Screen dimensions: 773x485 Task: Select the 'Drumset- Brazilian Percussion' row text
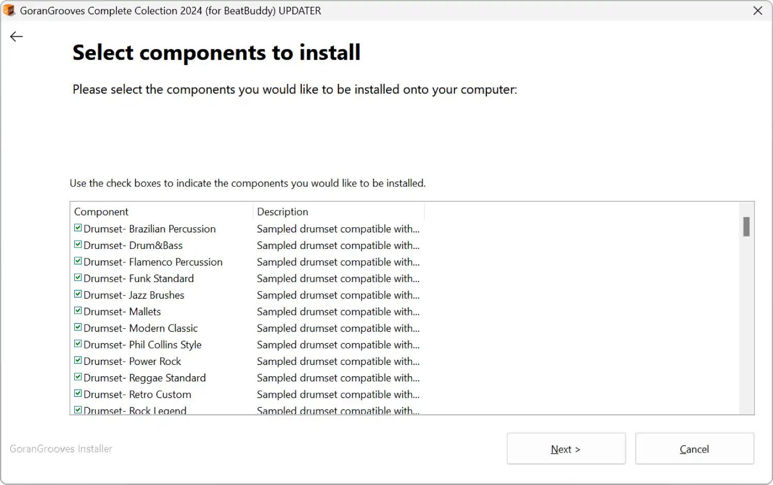tap(149, 229)
